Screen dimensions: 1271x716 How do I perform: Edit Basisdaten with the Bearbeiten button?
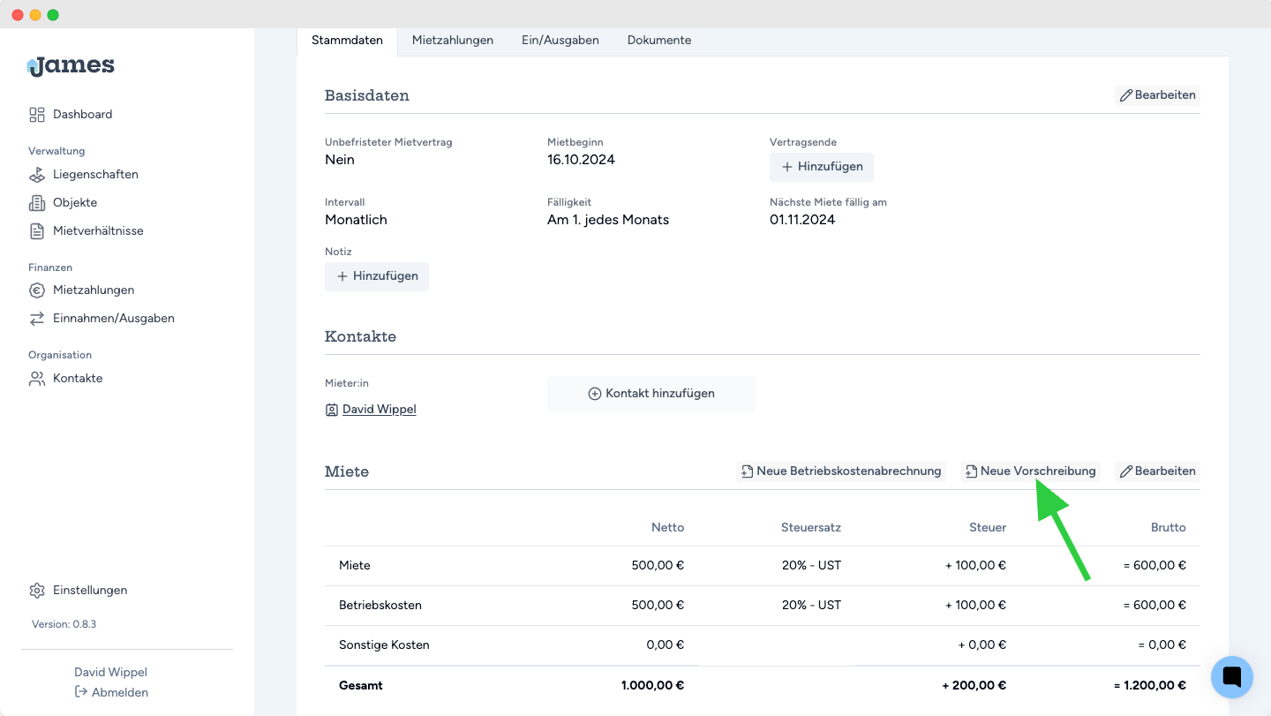pos(1157,95)
